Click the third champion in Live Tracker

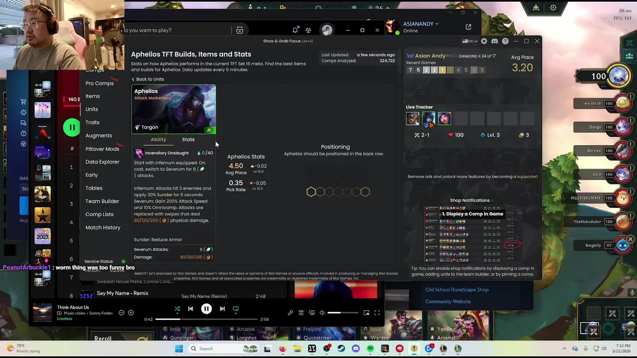pyautogui.click(x=444, y=118)
